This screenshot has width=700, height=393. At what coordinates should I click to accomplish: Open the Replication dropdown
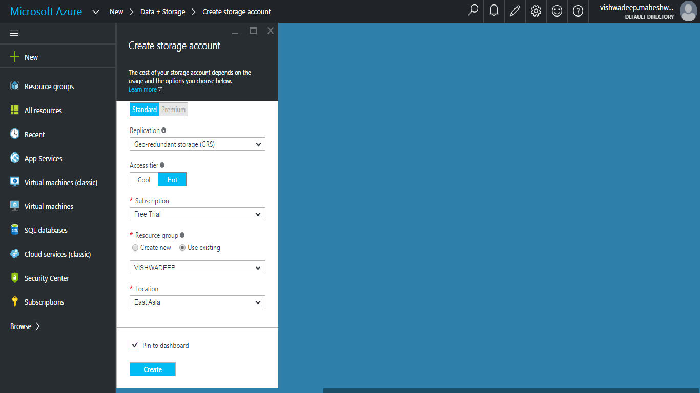tap(197, 144)
